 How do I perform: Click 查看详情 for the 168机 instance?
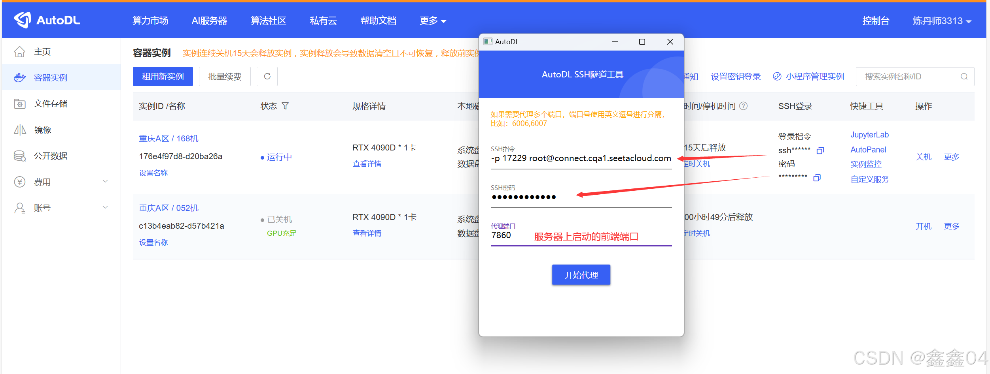coord(367,164)
